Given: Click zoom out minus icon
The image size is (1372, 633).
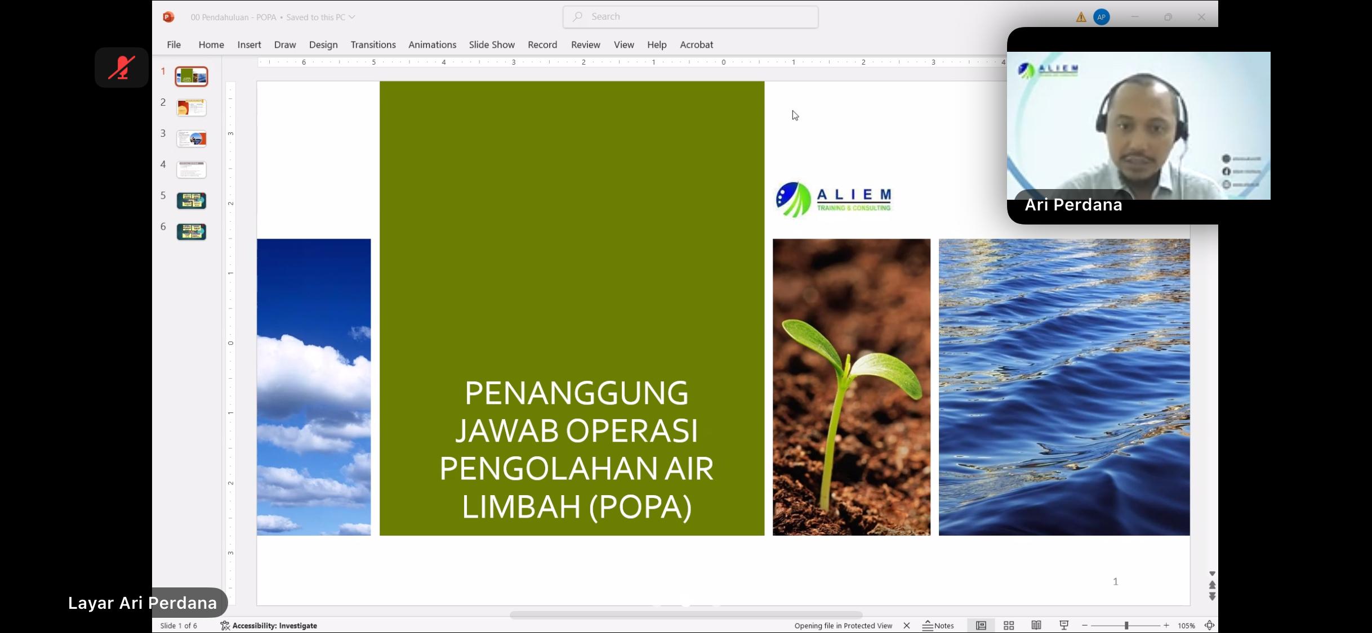Looking at the screenshot, I should [x=1085, y=625].
